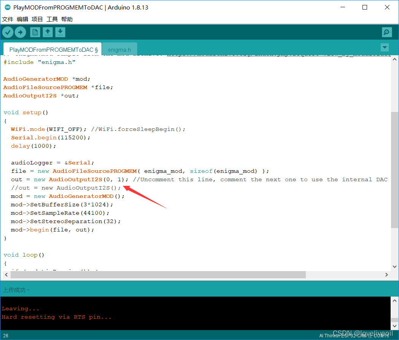Image resolution: width=399 pixels, height=340 pixels.
Task: Click the 上传成功 status message
Action: pos(16,290)
